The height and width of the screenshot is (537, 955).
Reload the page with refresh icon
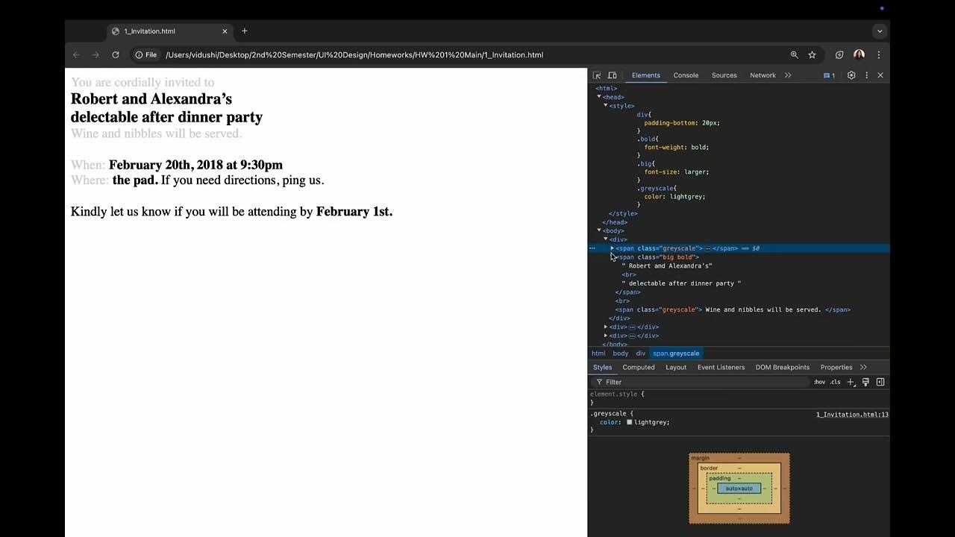(x=116, y=54)
